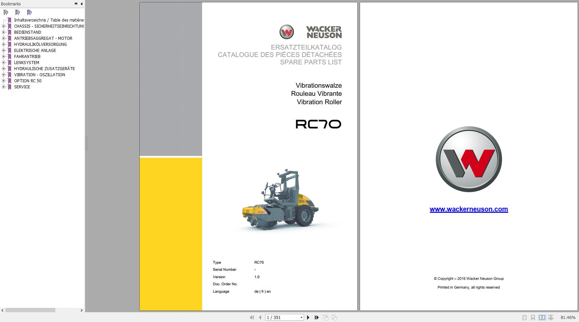Expand all bookmarks with double-arrow icon
Image resolution: width=579 pixels, height=322 pixels.
pyautogui.click(x=76, y=4)
